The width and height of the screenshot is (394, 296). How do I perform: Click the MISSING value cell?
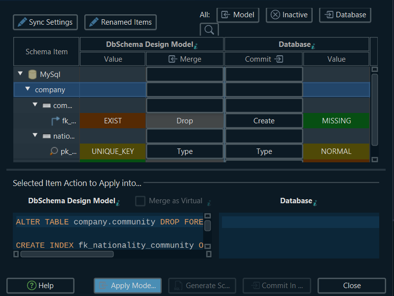click(x=336, y=121)
